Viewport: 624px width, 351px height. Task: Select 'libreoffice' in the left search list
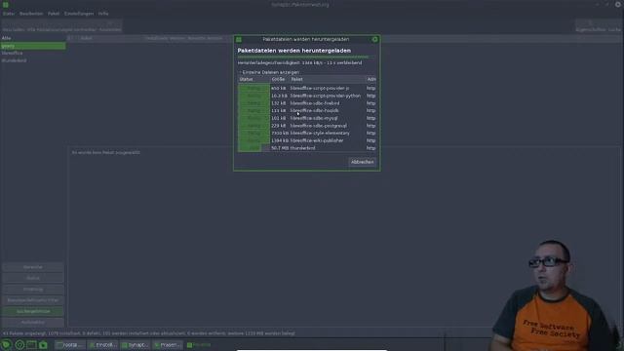[x=12, y=53]
